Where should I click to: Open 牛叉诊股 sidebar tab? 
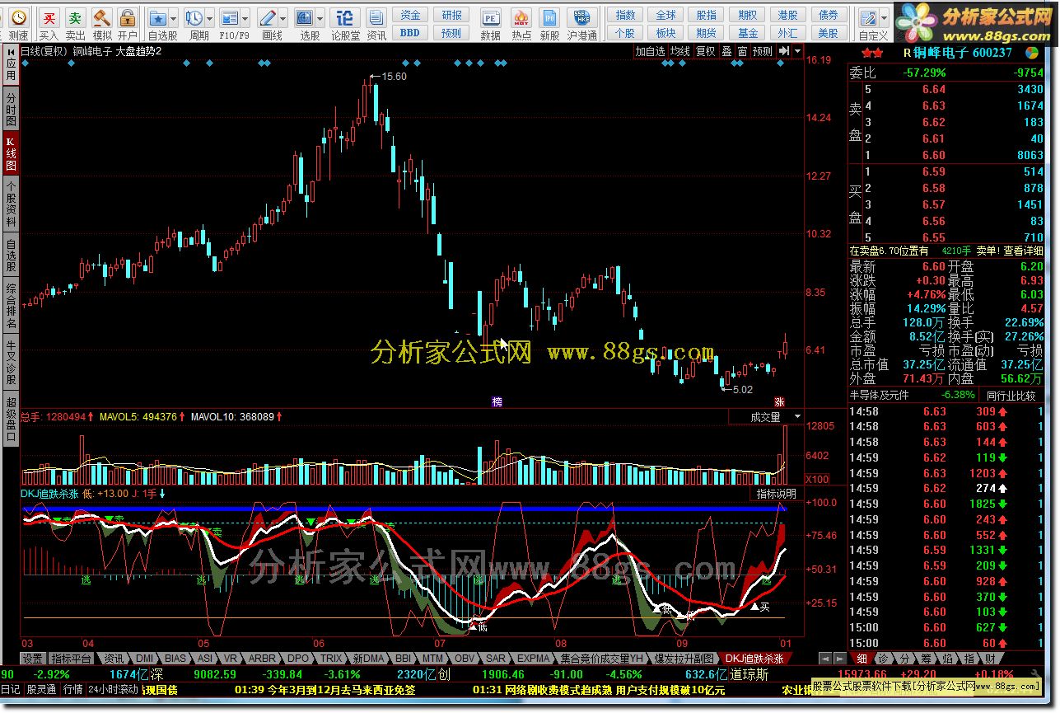[x=11, y=364]
